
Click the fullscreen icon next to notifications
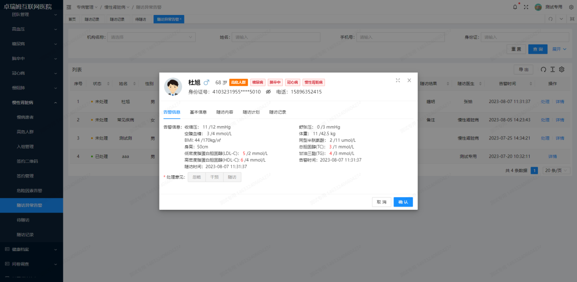[526, 6]
